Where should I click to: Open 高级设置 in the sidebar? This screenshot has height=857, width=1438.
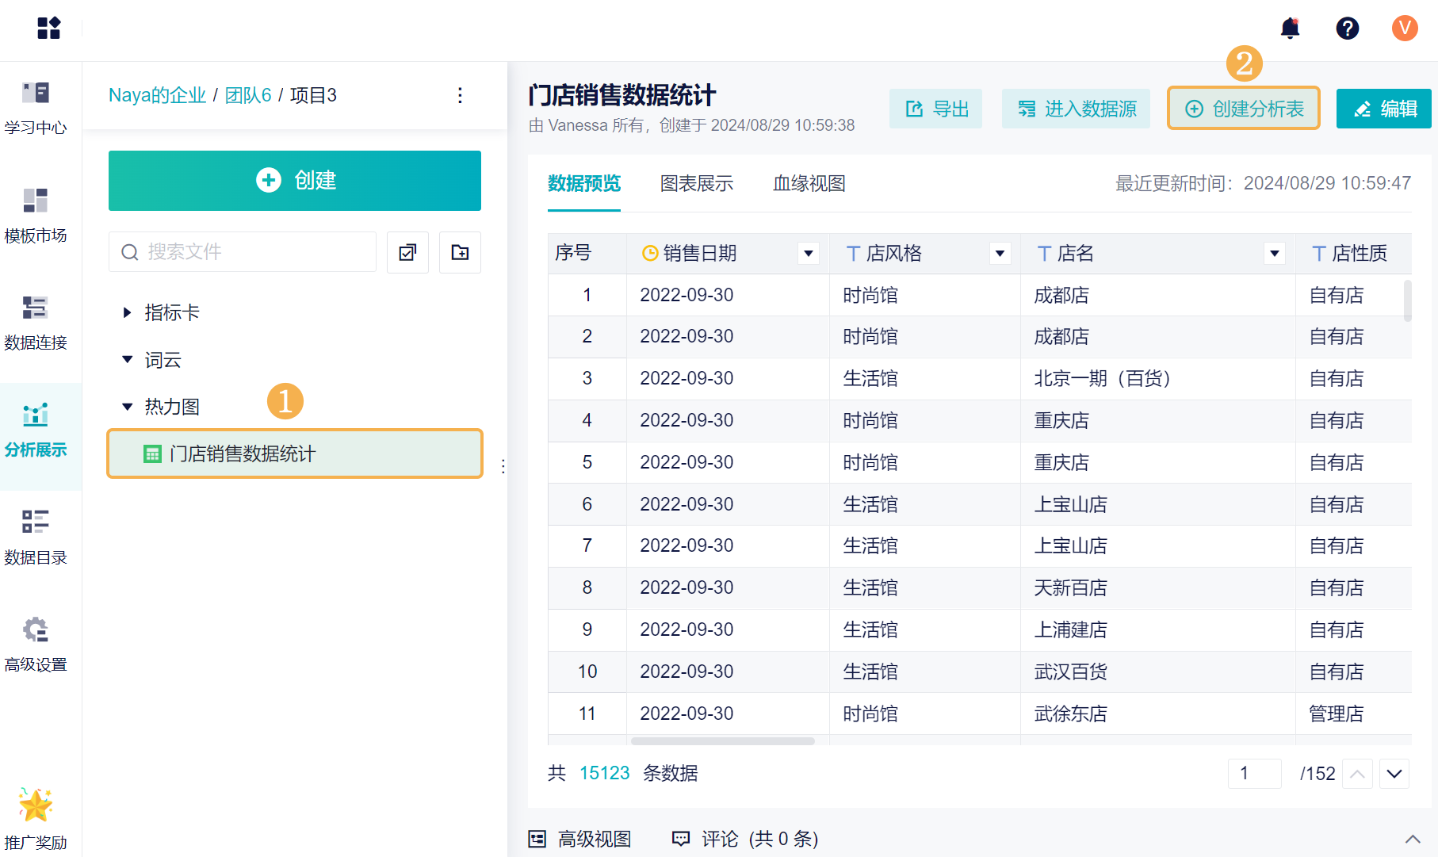[x=36, y=643]
